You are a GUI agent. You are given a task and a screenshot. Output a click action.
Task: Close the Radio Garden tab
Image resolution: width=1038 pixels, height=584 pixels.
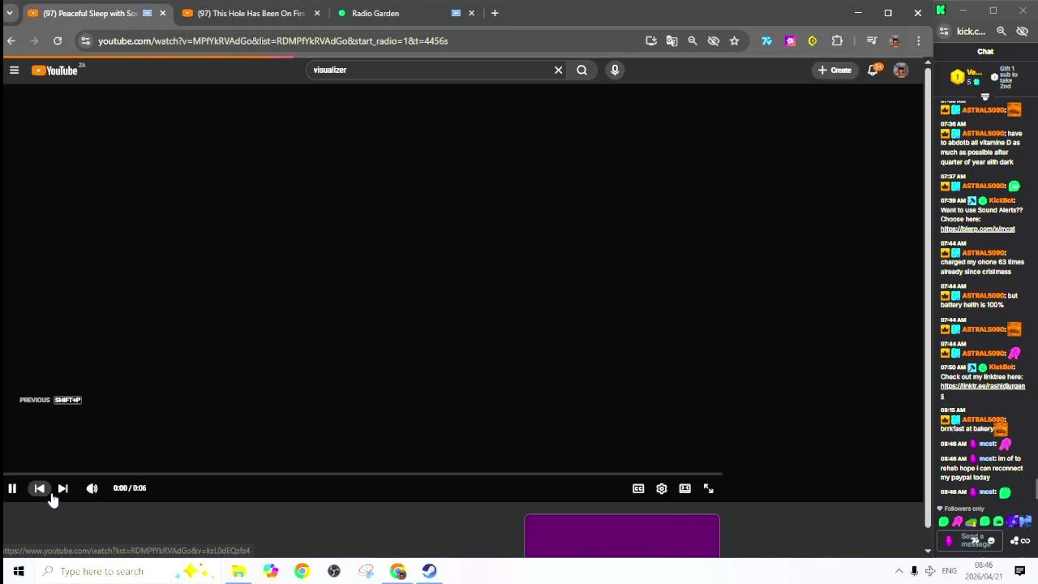pos(471,13)
